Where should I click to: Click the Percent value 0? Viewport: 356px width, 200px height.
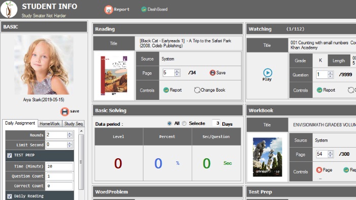[158, 163]
